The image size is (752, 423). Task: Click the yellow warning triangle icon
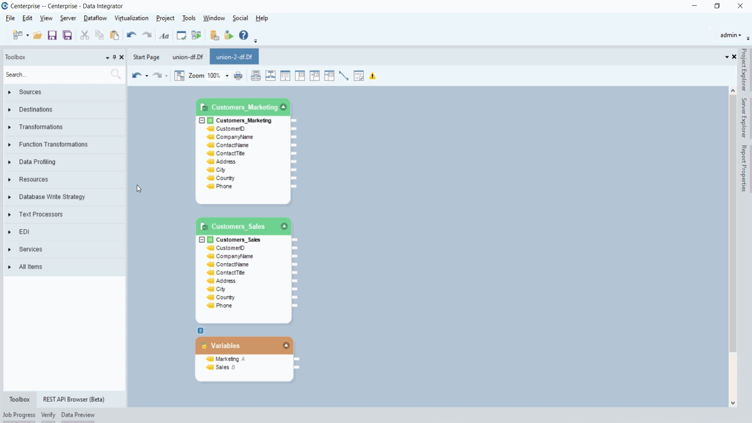tap(373, 76)
